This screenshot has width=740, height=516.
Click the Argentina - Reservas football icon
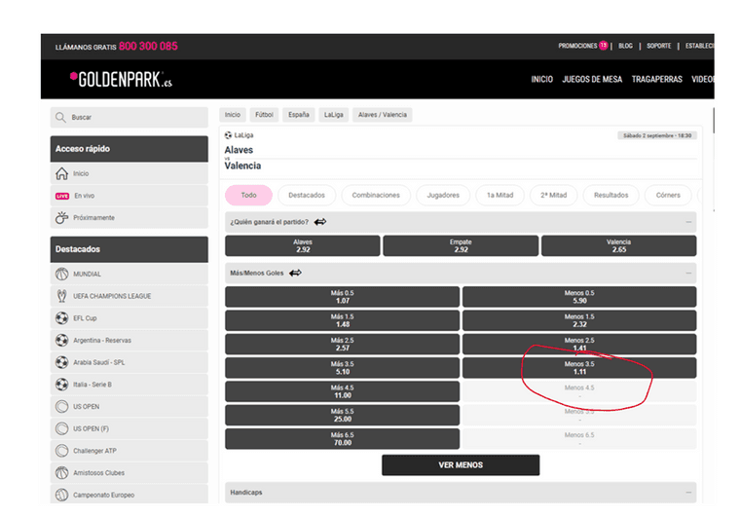pyautogui.click(x=61, y=341)
